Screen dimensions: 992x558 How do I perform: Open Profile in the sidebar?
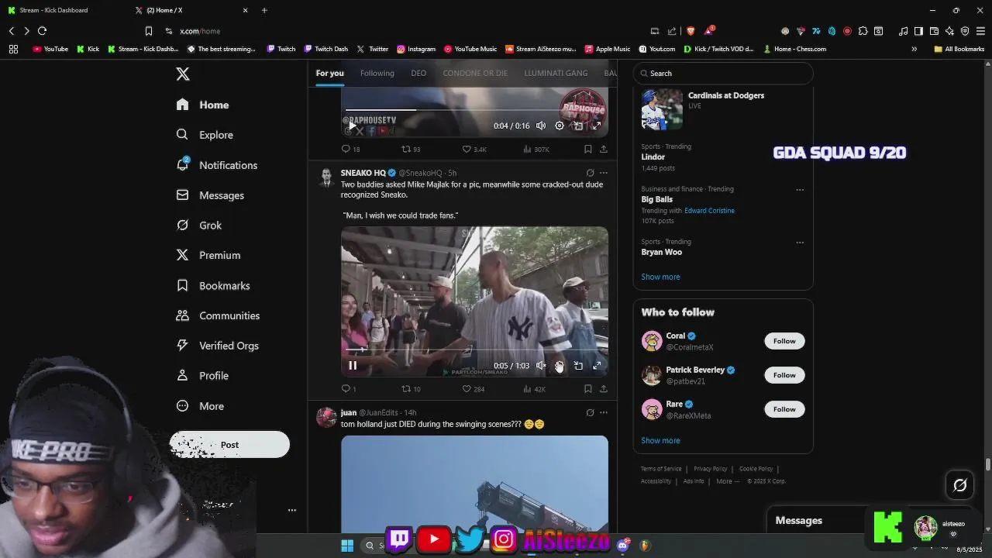click(x=202, y=376)
